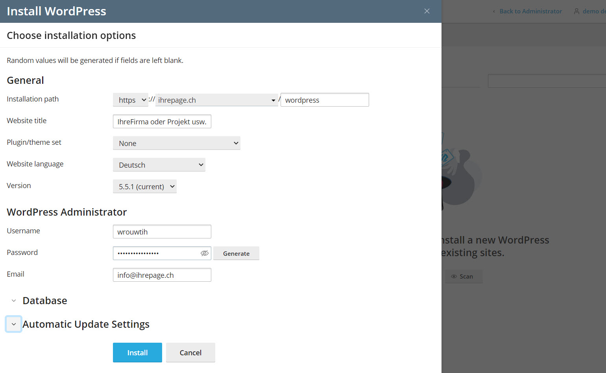Image resolution: width=606 pixels, height=373 pixels.
Task: Follow the Back to Administrator link
Action: click(530, 11)
